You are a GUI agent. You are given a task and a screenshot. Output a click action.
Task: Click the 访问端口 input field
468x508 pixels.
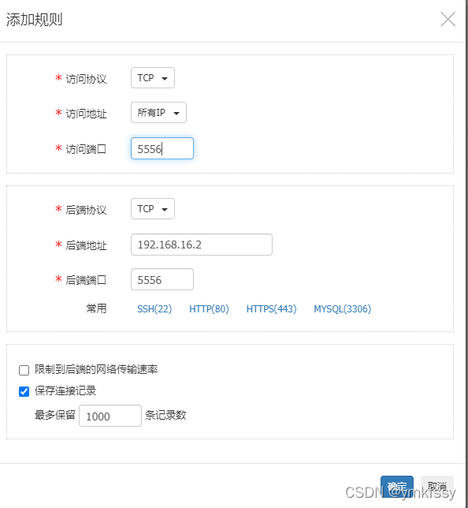pyautogui.click(x=162, y=148)
